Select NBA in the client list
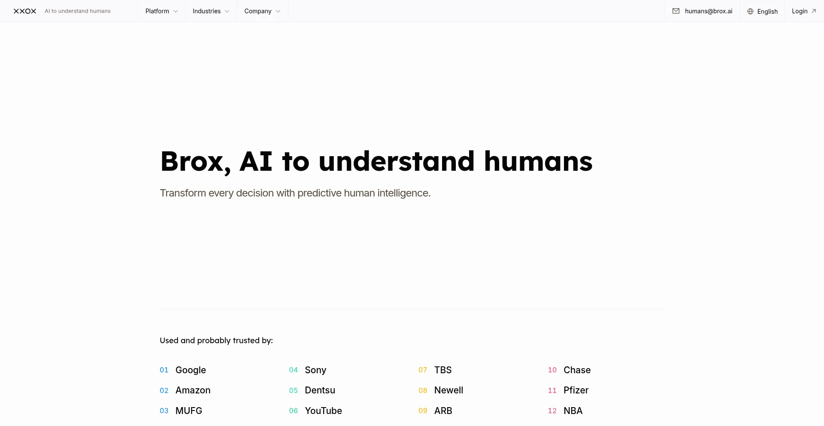This screenshot has height=426, width=824. click(573, 411)
